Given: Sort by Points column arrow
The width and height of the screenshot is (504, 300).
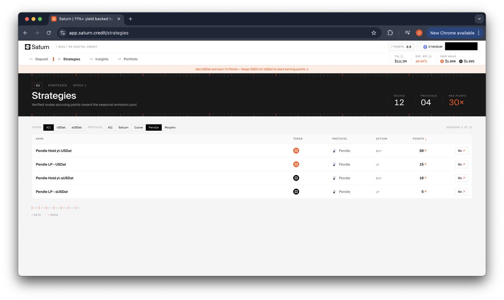Looking at the screenshot, I should [x=425, y=139].
